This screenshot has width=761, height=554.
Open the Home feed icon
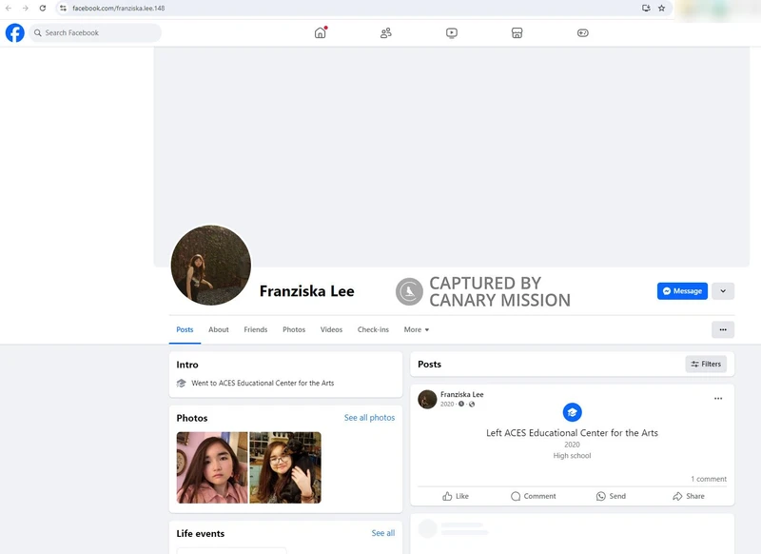click(321, 32)
